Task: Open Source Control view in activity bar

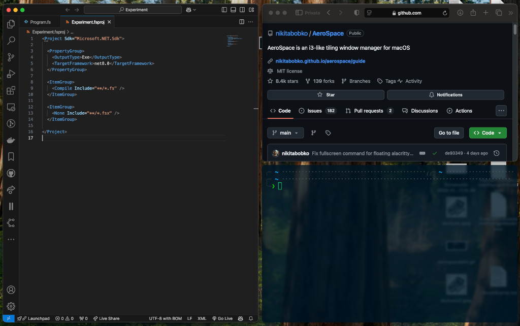Action: coord(11,57)
